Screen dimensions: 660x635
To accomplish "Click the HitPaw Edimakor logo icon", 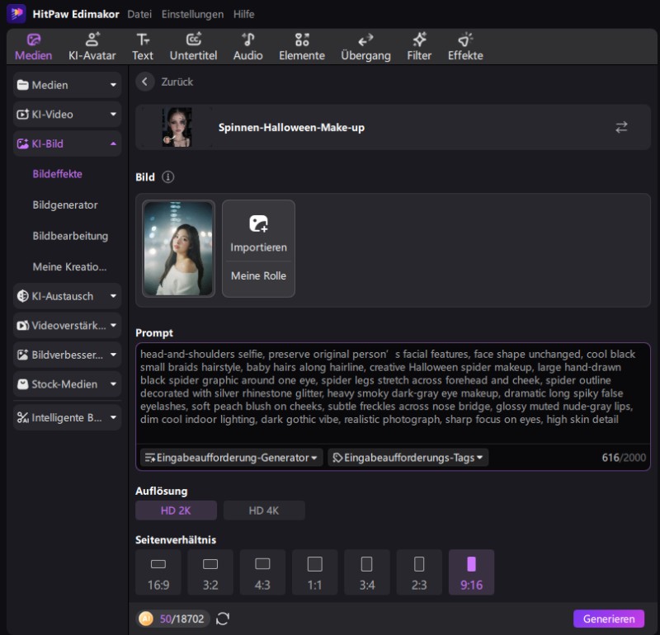I will pos(16,14).
